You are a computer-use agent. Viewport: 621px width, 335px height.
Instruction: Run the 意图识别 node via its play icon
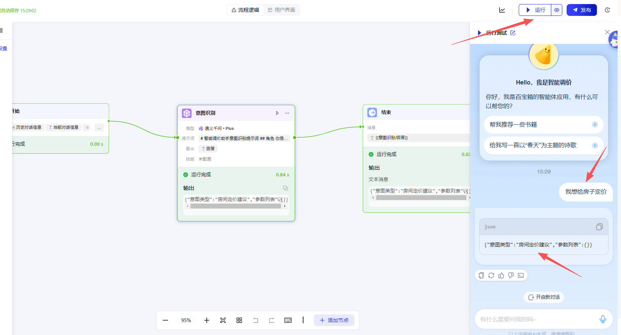pyautogui.click(x=277, y=113)
